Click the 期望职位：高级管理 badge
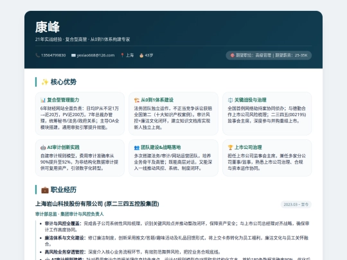Screen dimensions: 347x260 pos(269,55)
